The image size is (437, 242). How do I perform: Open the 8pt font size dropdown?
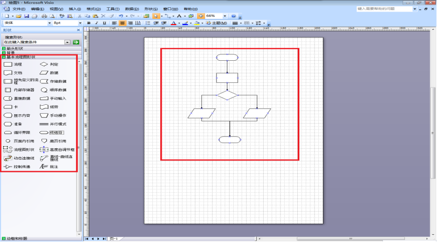pyautogui.click(x=80, y=23)
